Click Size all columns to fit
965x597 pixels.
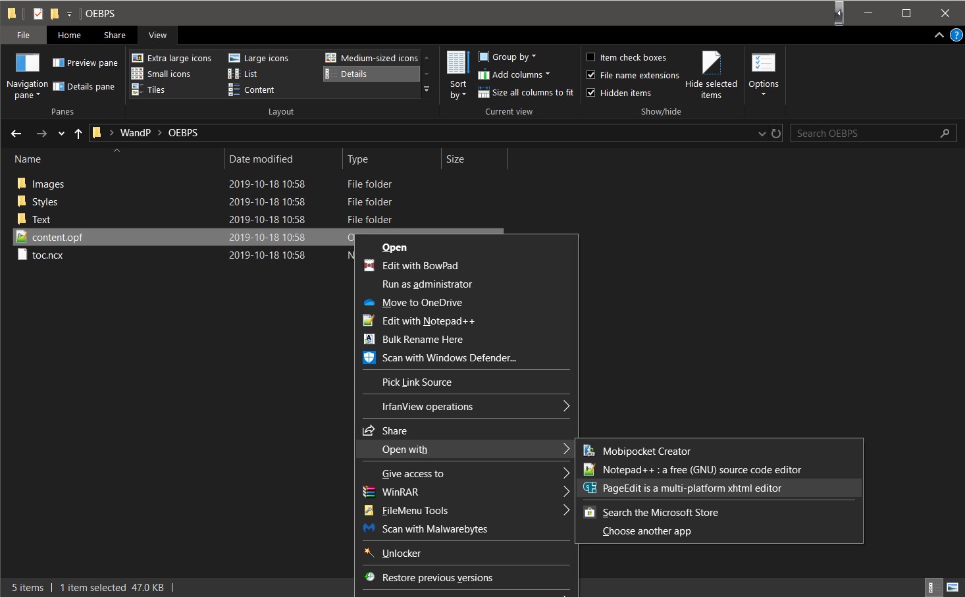click(526, 93)
